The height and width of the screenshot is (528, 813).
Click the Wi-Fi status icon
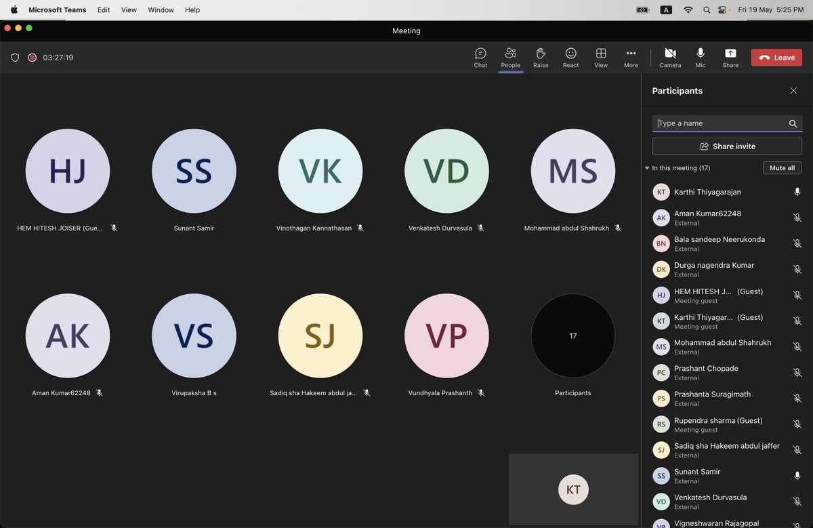point(688,10)
